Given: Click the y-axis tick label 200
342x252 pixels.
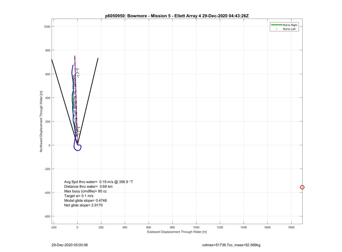Looking at the screenshot, I should point(48,122).
